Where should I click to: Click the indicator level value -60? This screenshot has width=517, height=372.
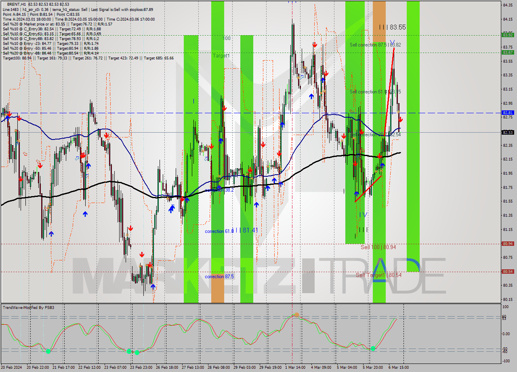[x=505, y=352]
